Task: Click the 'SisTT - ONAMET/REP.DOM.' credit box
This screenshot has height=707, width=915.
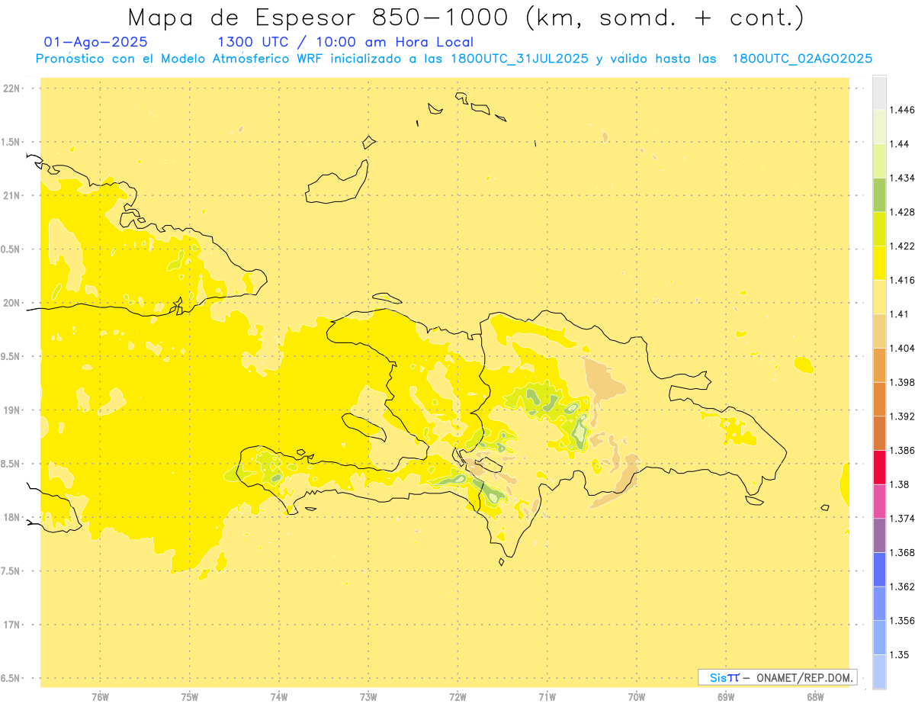Action: [777, 677]
